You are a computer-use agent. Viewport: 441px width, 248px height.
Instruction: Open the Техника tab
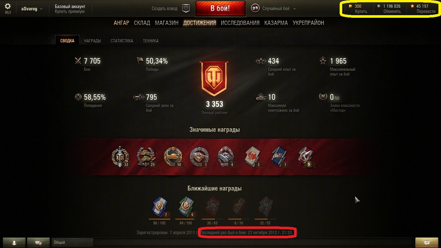coord(151,41)
